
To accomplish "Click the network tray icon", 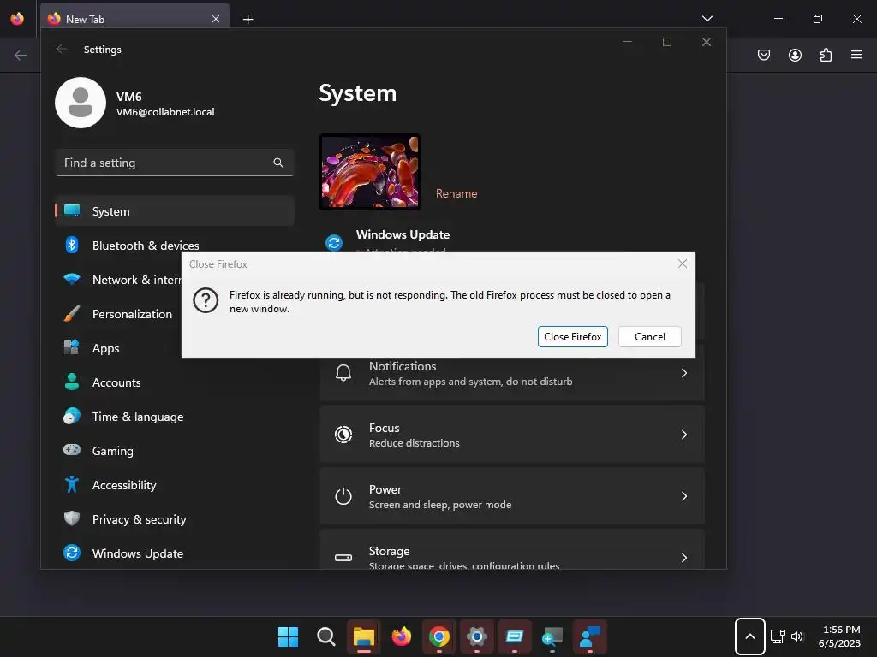I will pyautogui.click(x=777, y=636).
